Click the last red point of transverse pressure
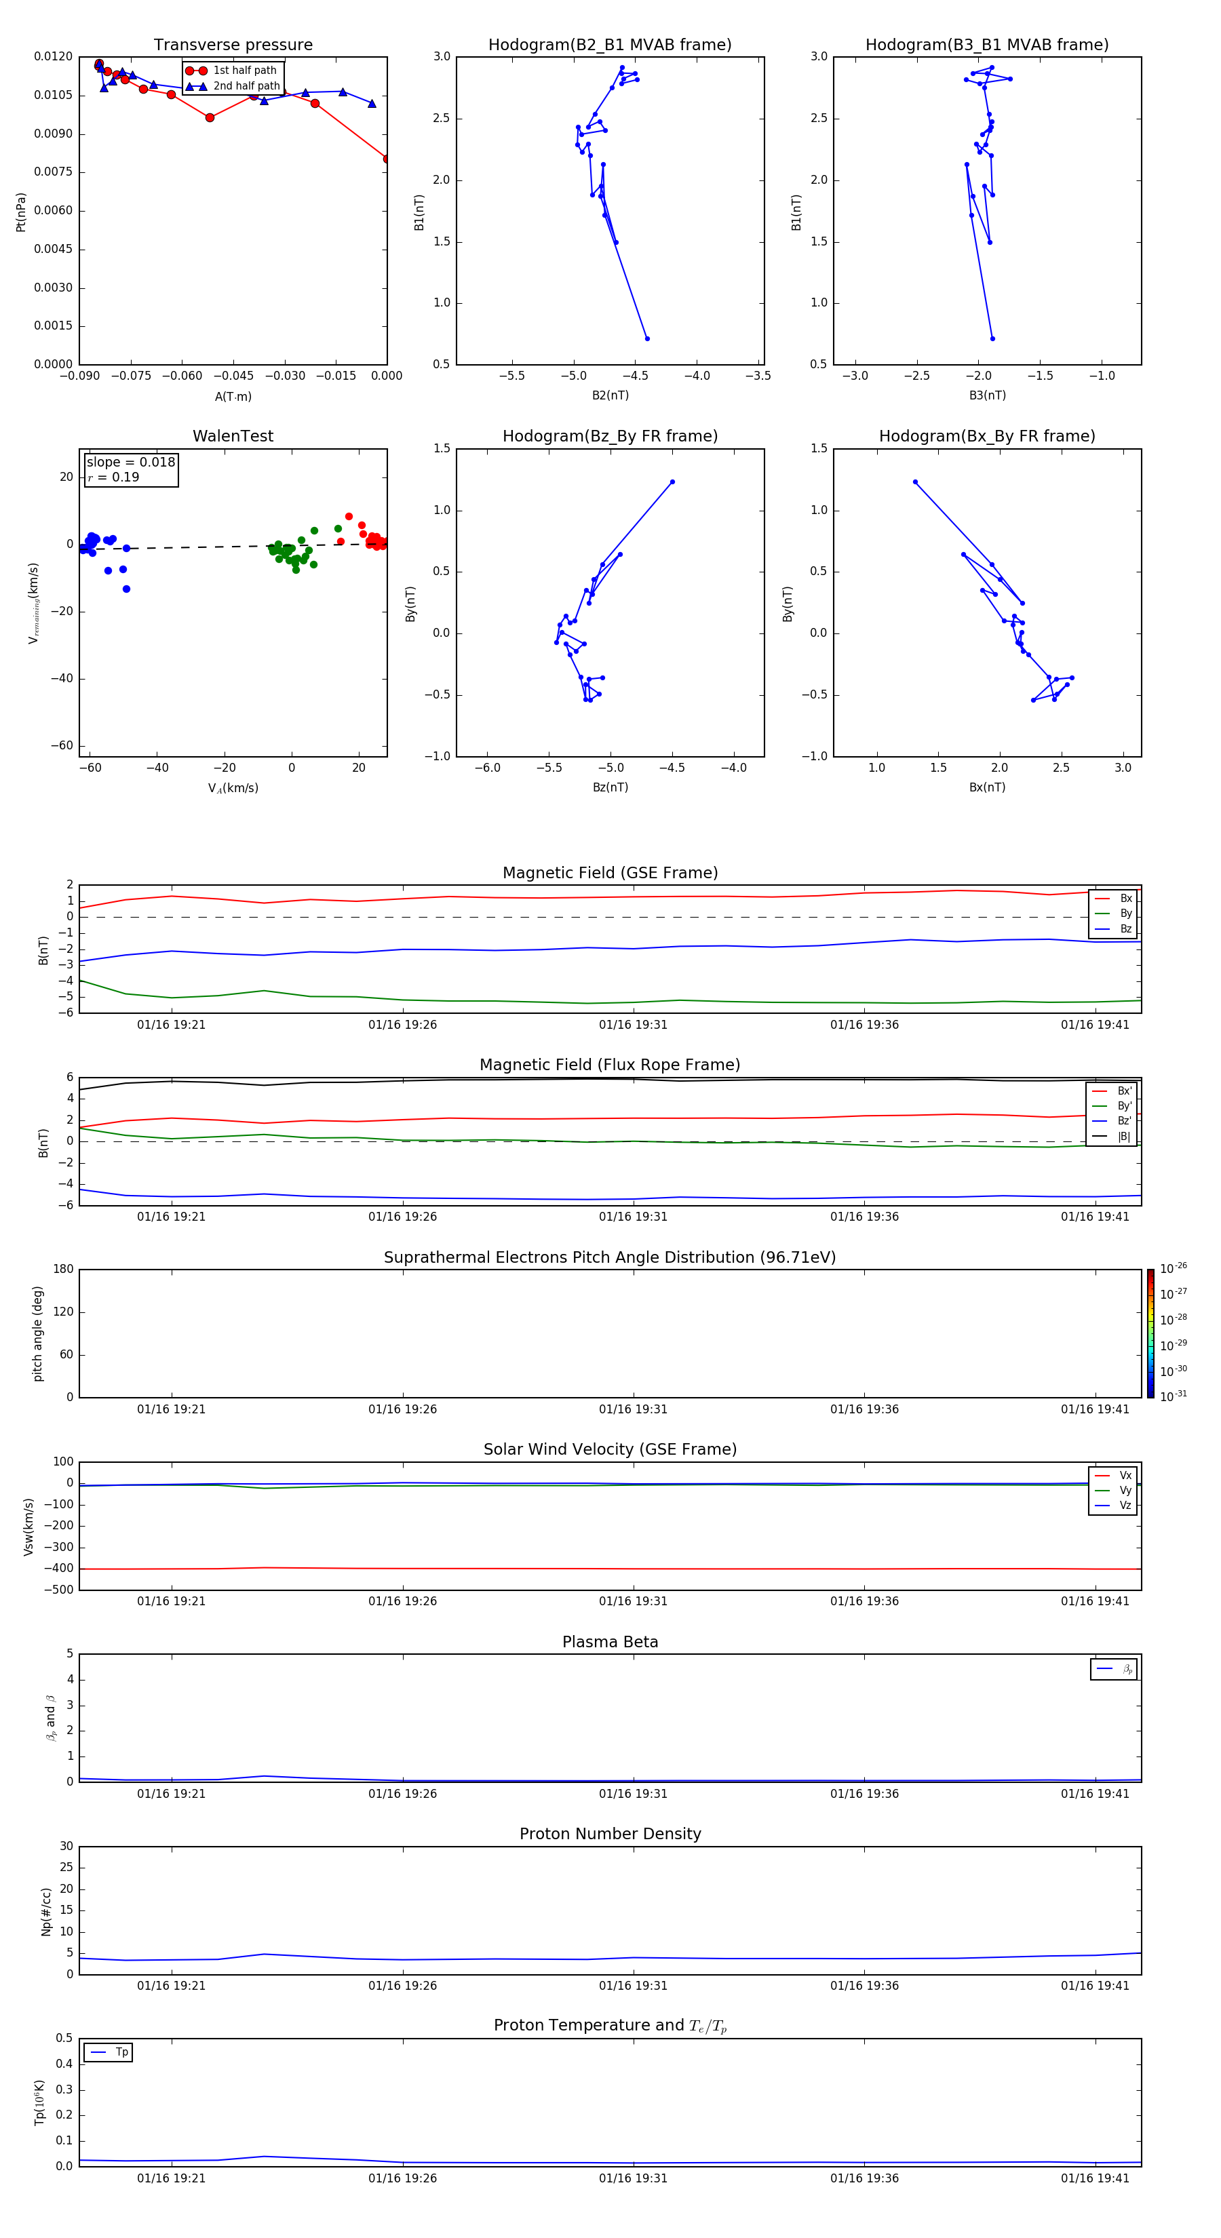 [x=387, y=159]
